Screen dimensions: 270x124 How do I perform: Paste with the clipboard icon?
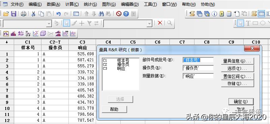[x=49, y=14]
